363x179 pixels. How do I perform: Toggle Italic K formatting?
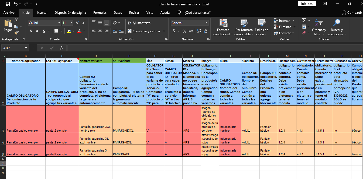37,31
